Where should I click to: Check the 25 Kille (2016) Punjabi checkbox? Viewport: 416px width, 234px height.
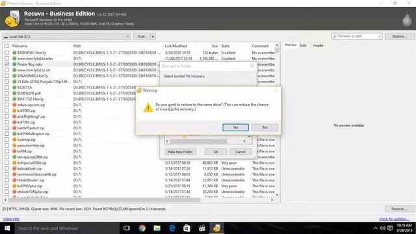[x=6, y=82]
